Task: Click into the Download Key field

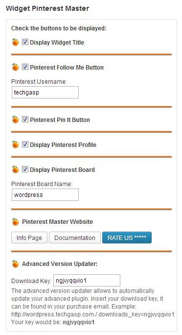Action: [87, 280]
